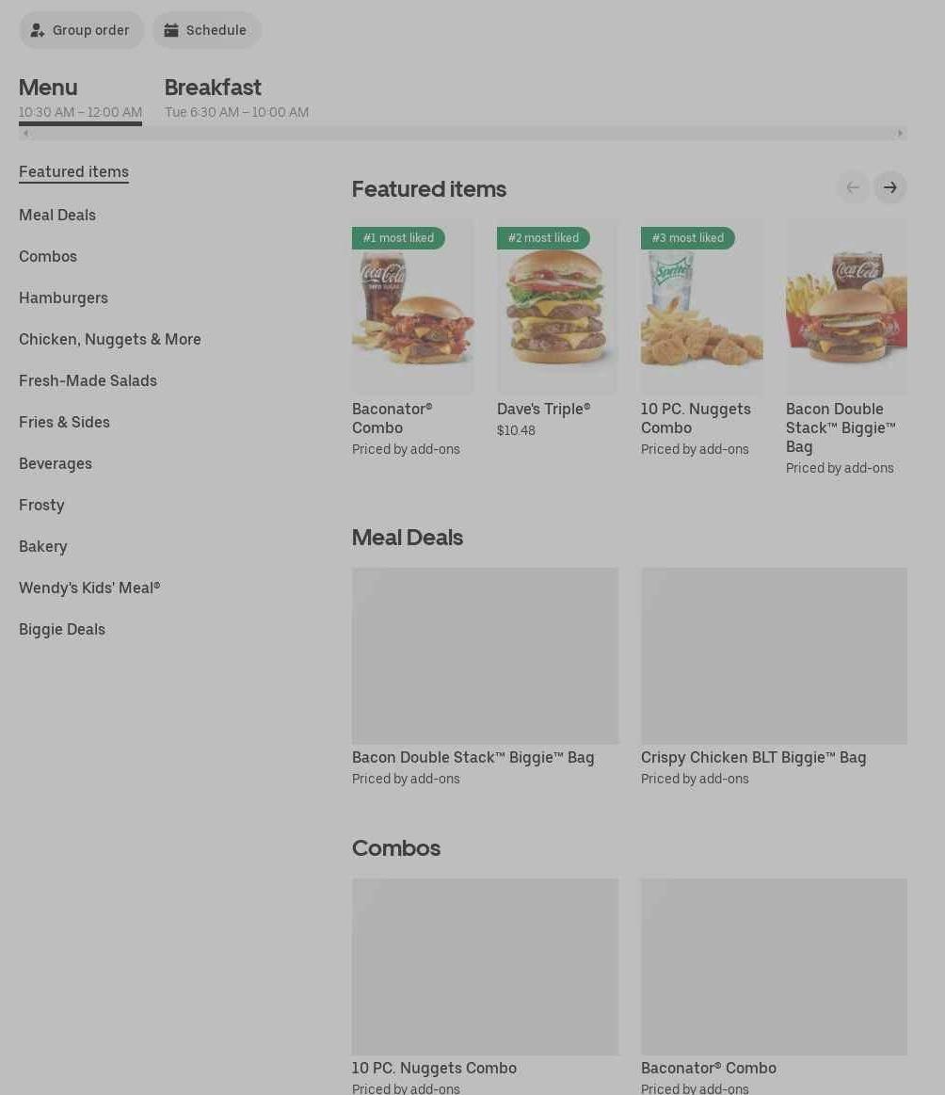The width and height of the screenshot is (945, 1095).
Task: Open the Dave's Triple burger image
Action: [557, 306]
